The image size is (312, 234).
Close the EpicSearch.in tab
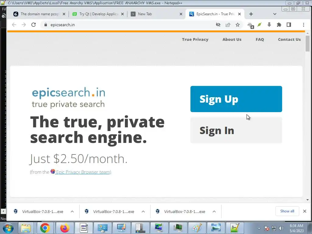coord(239,14)
